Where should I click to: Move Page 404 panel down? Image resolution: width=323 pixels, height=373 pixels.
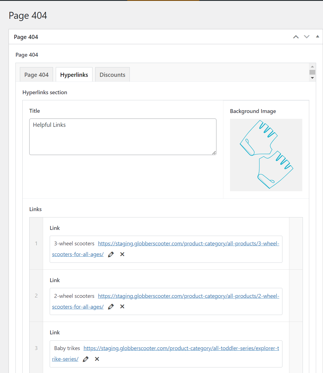pos(307,37)
